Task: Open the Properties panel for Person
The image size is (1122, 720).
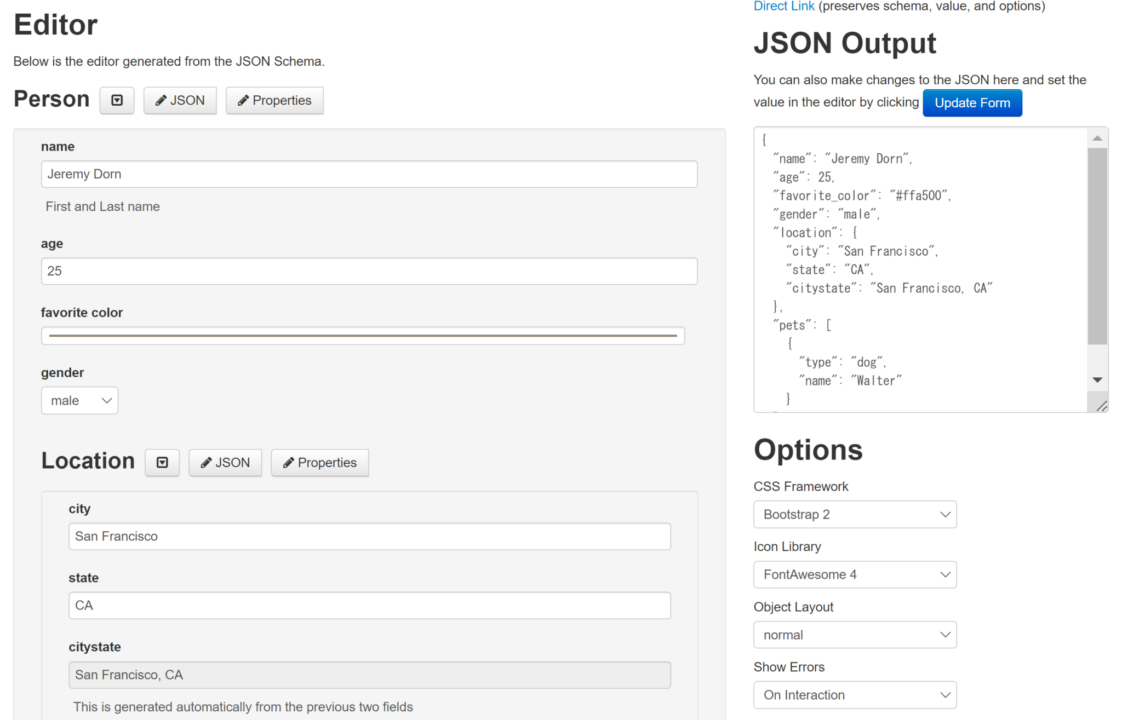Action: tap(274, 100)
